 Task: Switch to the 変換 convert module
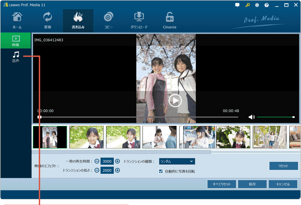pyautogui.click(x=48, y=20)
